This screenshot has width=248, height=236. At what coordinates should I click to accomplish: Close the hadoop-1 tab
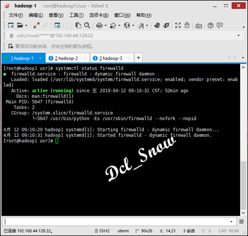[x=40, y=58]
